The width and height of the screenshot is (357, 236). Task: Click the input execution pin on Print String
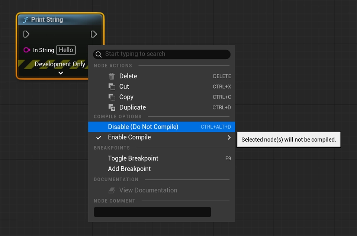[x=26, y=34]
